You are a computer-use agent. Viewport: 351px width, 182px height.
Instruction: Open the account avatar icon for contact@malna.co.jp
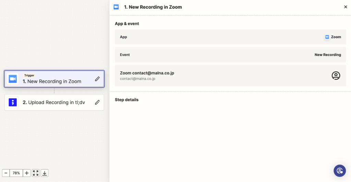[336, 76]
